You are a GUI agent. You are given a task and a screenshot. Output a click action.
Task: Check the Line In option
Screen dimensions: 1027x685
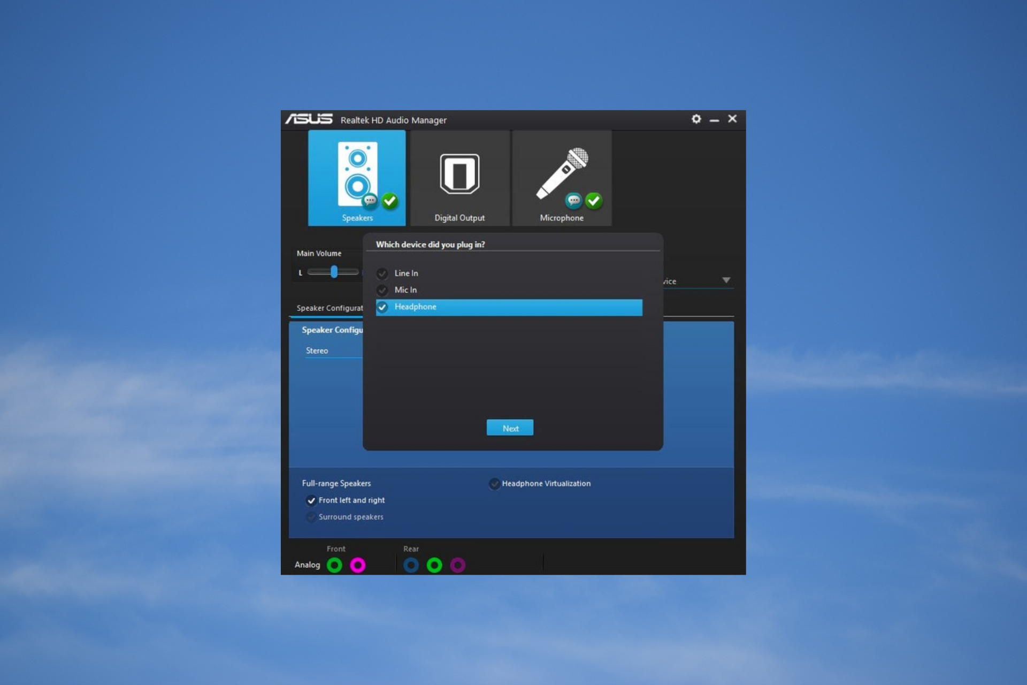[x=382, y=273]
